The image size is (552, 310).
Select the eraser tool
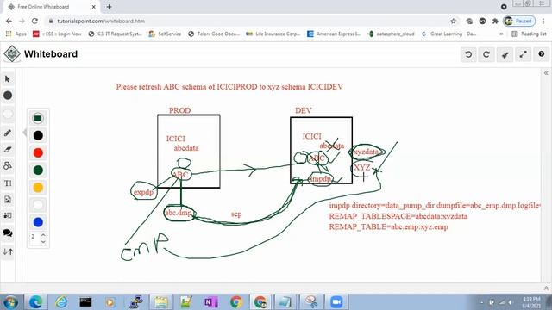click(x=8, y=149)
